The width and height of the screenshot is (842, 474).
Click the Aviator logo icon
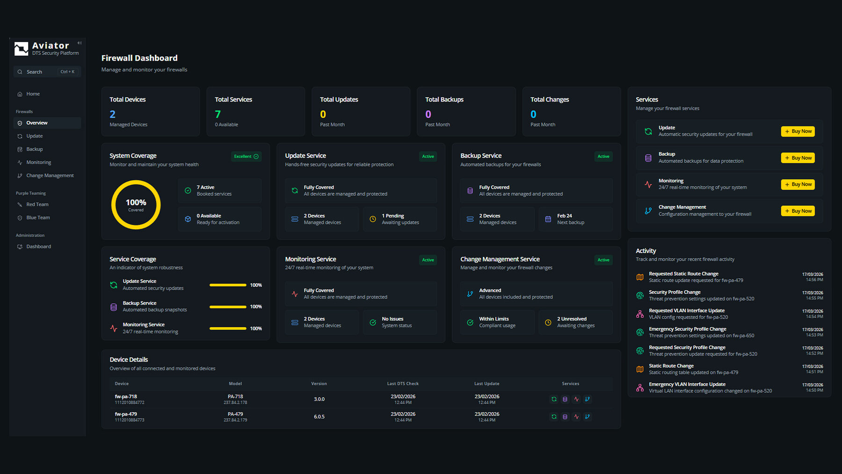pos(22,49)
